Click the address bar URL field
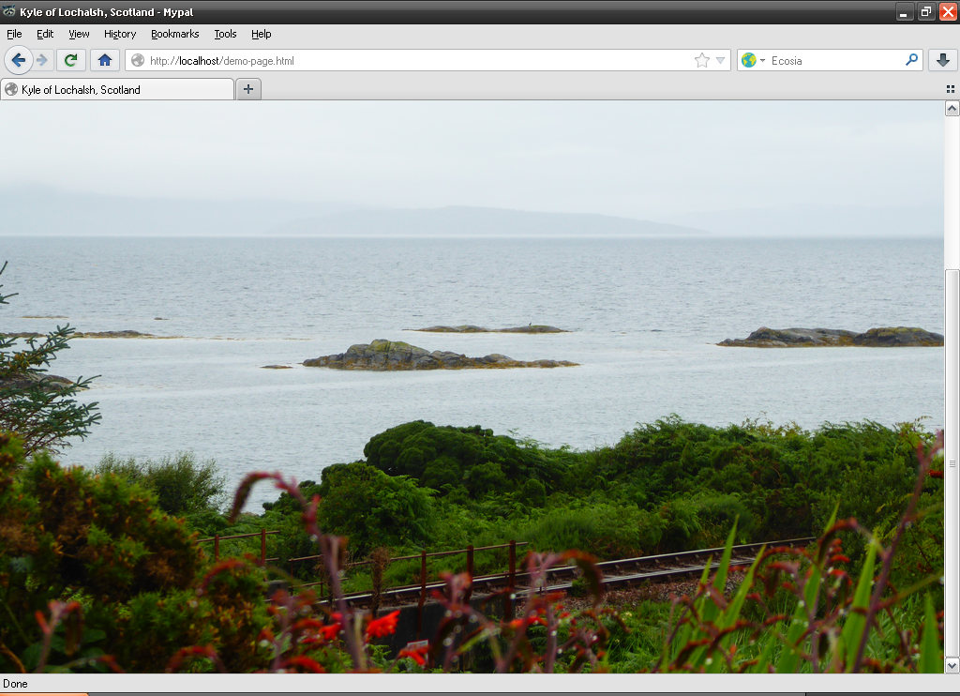This screenshot has height=696, width=960. pos(412,61)
